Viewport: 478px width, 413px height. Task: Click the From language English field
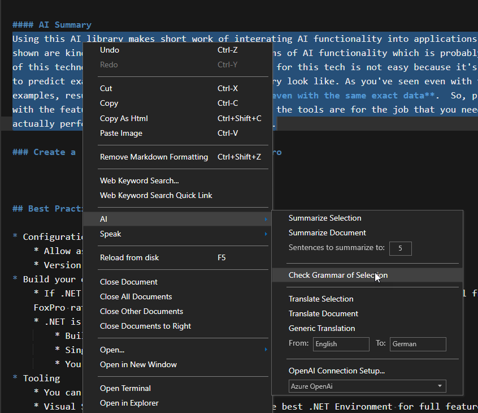(341, 344)
